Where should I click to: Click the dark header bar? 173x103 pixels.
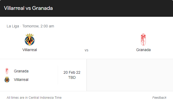coord(86,8)
